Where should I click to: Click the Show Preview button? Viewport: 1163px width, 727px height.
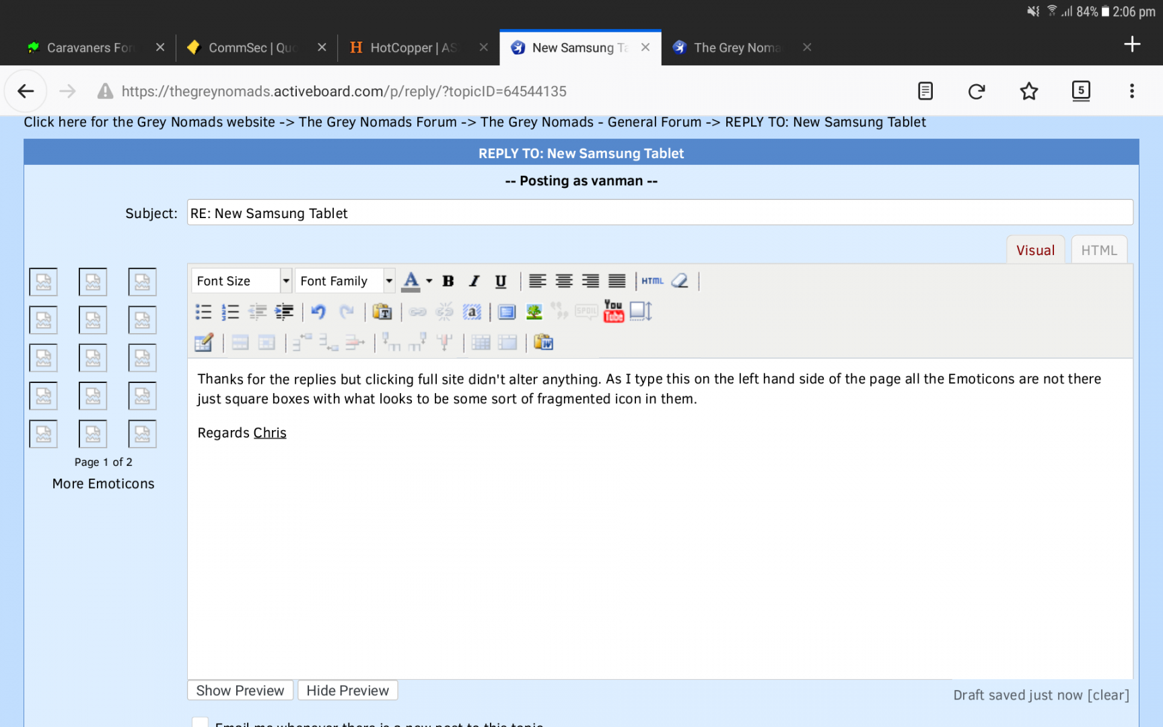click(240, 690)
